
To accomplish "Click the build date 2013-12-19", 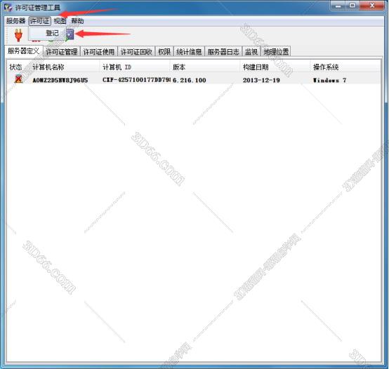I will pos(261,80).
